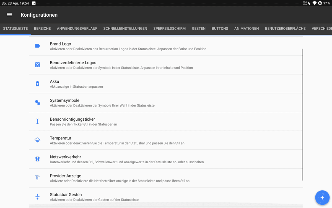
Task: Tap the vertical scrollbar of the settings list
Action: pyautogui.click(x=302, y=115)
